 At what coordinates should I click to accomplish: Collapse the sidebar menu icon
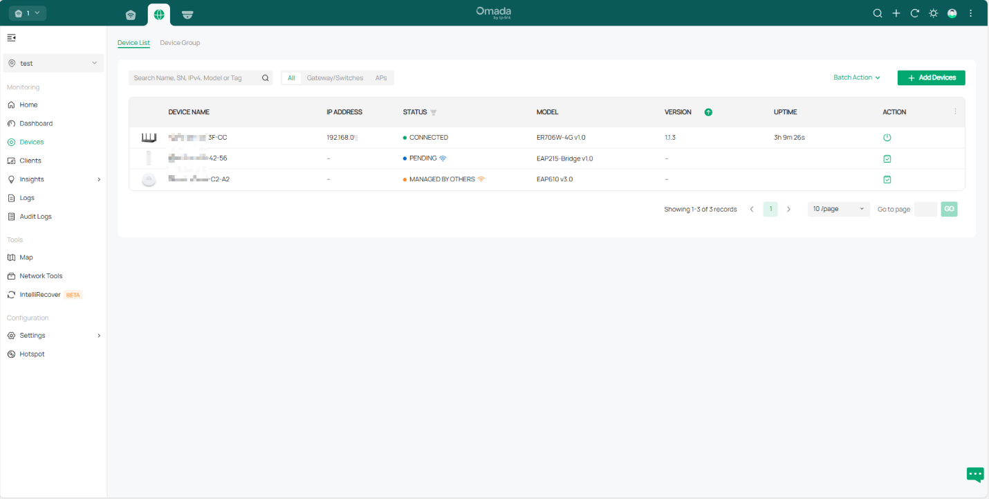pos(12,37)
